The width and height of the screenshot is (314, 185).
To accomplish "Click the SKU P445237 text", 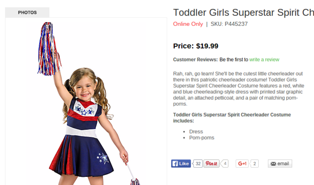I will coord(229,24).
